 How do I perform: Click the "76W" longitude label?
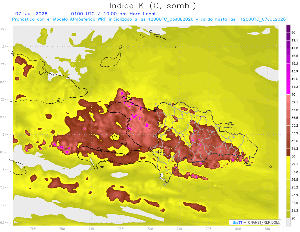point(33,229)
